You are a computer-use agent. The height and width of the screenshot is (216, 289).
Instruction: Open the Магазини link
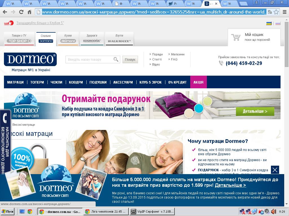pyautogui.click(x=178, y=54)
